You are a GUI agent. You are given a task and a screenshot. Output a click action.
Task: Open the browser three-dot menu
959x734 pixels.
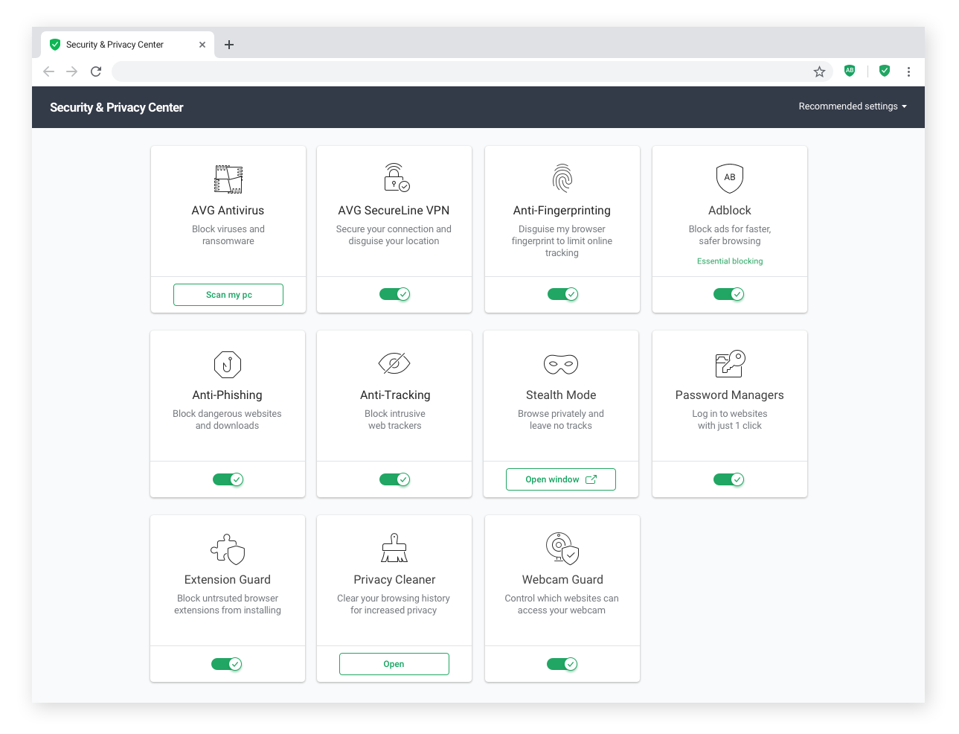click(x=908, y=71)
